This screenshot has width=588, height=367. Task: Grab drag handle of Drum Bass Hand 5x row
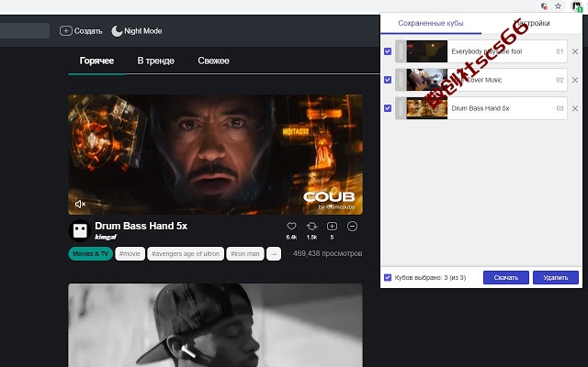(401, 108)
